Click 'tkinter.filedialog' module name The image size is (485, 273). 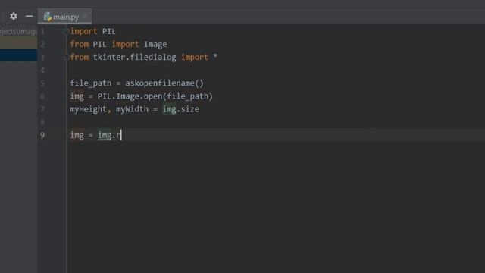pos(135,58)
